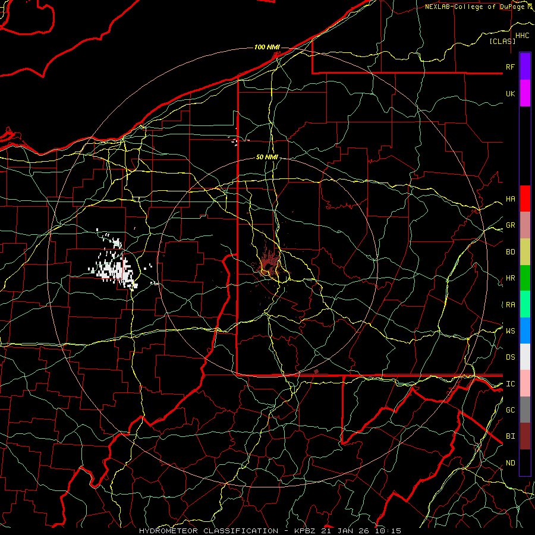Click the small brown echo near the southern border
The height and width of the screenshot is (535, 535).
point(316,371)
